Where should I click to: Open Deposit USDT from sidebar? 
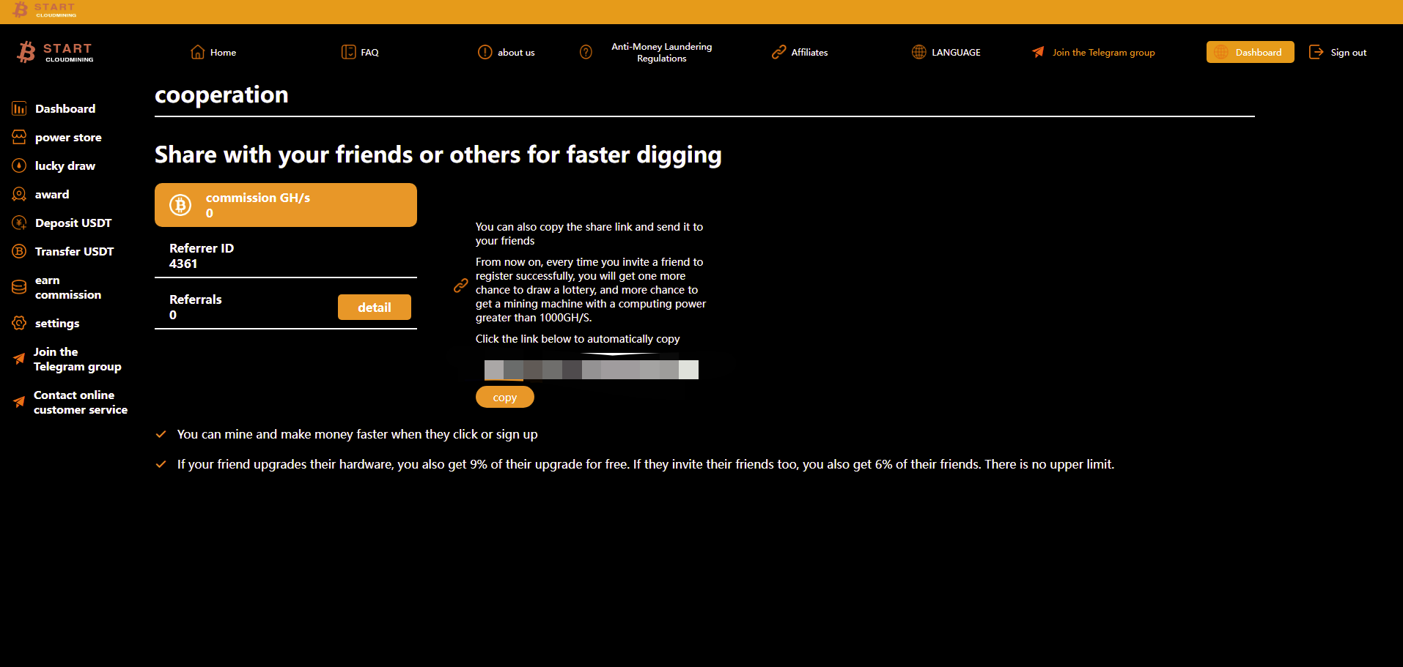[73, 223]
